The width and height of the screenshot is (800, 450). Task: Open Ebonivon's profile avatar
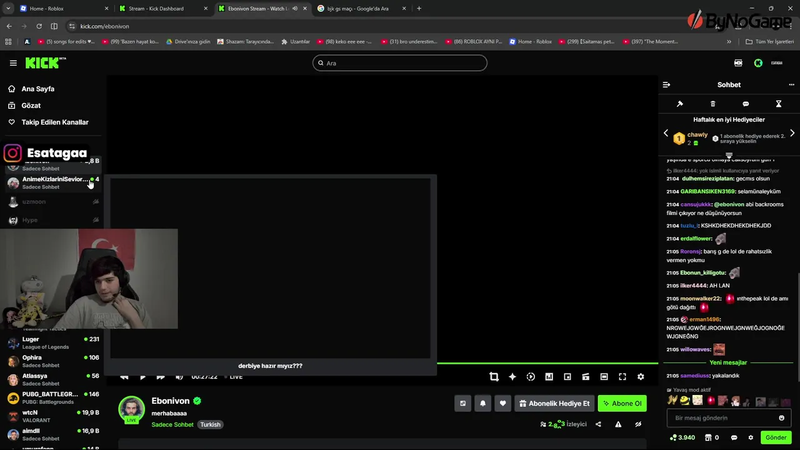point(132,410)
